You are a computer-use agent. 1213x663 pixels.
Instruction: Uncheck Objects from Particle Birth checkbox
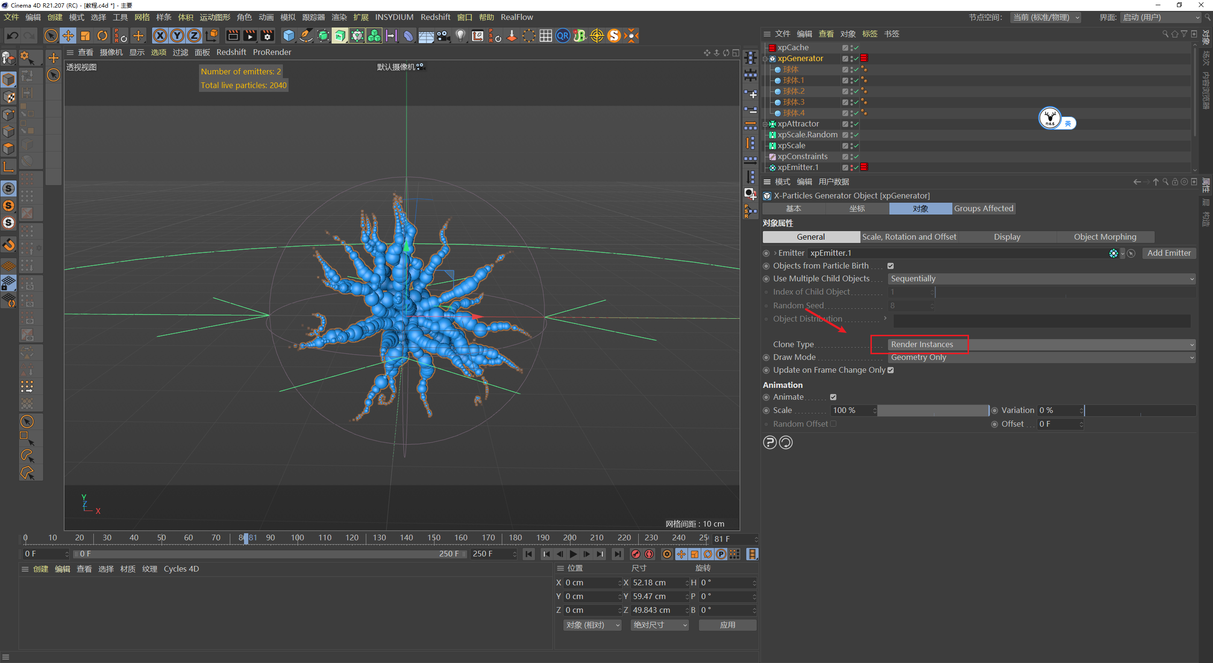(x=890, y=266)
